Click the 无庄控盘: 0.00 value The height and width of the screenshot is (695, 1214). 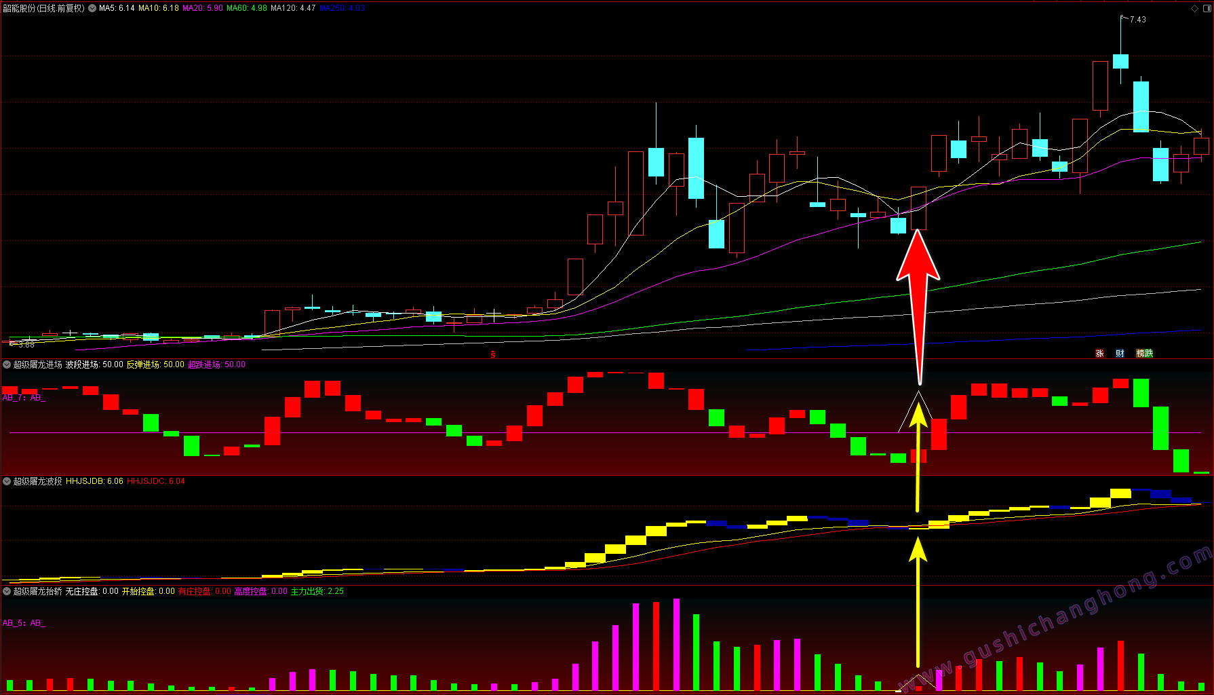(92, 591)
